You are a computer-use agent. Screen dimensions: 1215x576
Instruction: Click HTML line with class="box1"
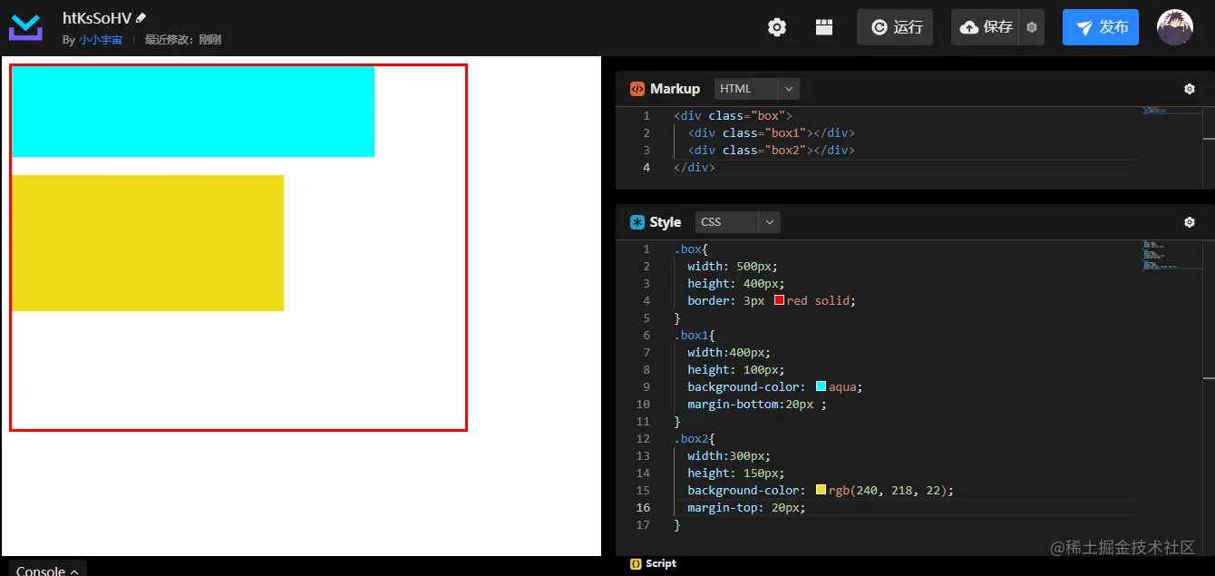[x=771, y=132]
